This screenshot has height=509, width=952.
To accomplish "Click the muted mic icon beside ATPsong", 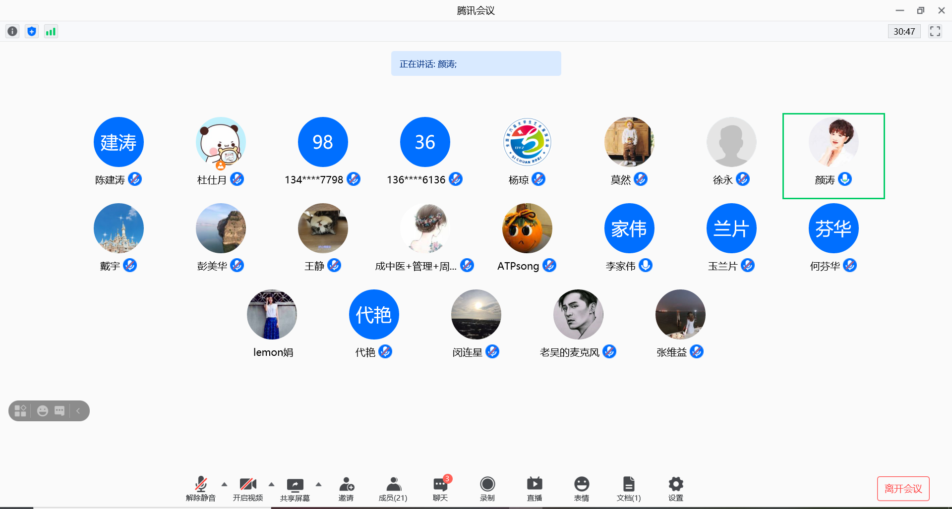I will pos(549,265).
